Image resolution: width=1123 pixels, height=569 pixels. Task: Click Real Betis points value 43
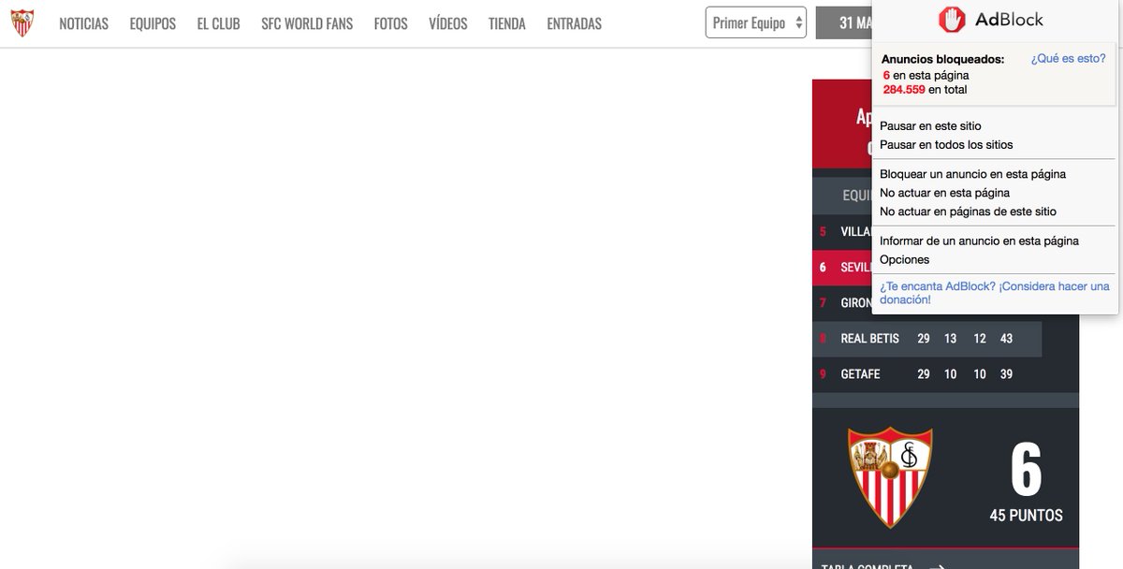(x=1007, y=339)
